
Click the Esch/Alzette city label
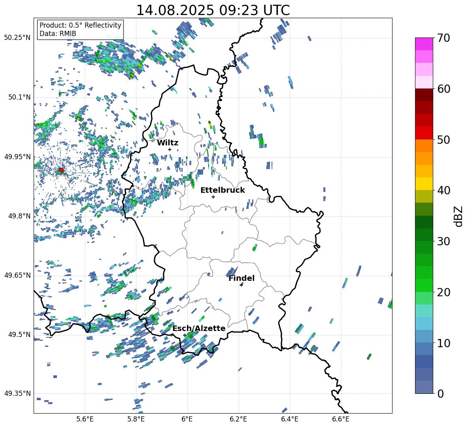[199, 329]
